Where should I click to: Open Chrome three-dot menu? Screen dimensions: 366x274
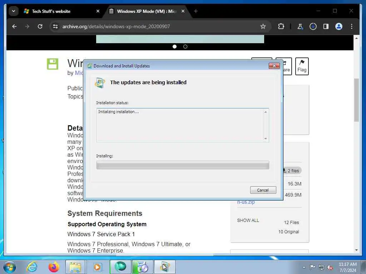(x=352, y=26)
